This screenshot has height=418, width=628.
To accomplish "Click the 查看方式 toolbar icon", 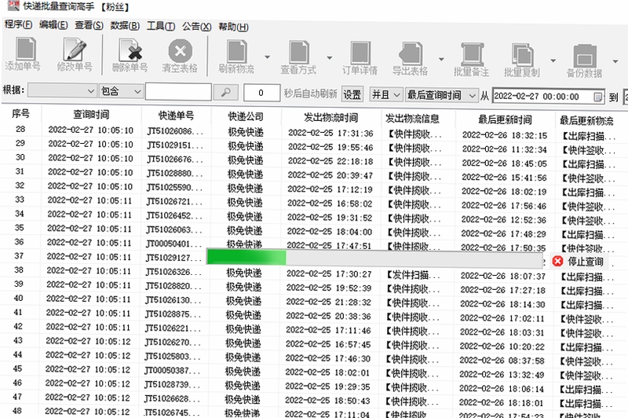I will (299, 53).
